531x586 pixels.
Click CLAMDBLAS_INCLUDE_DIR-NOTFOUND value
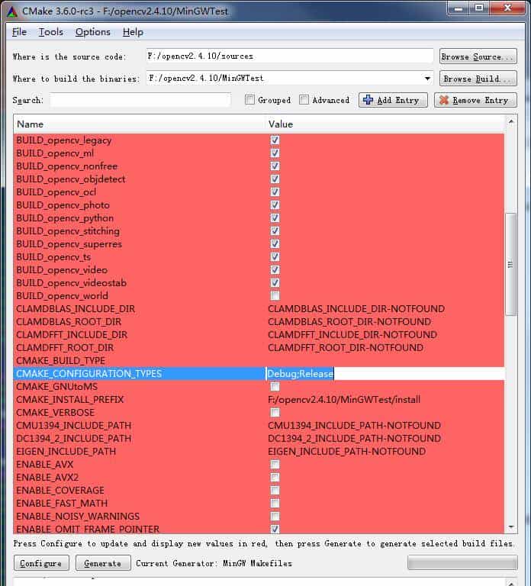click(356, 309)
